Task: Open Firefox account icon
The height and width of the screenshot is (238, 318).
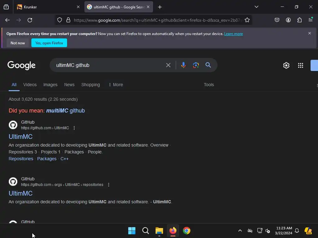Action: tap(288, 20)
